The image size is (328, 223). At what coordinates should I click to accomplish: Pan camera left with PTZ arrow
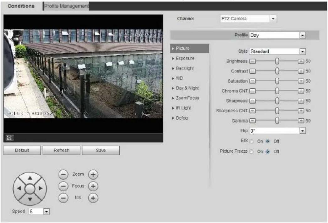click(19, 188)
